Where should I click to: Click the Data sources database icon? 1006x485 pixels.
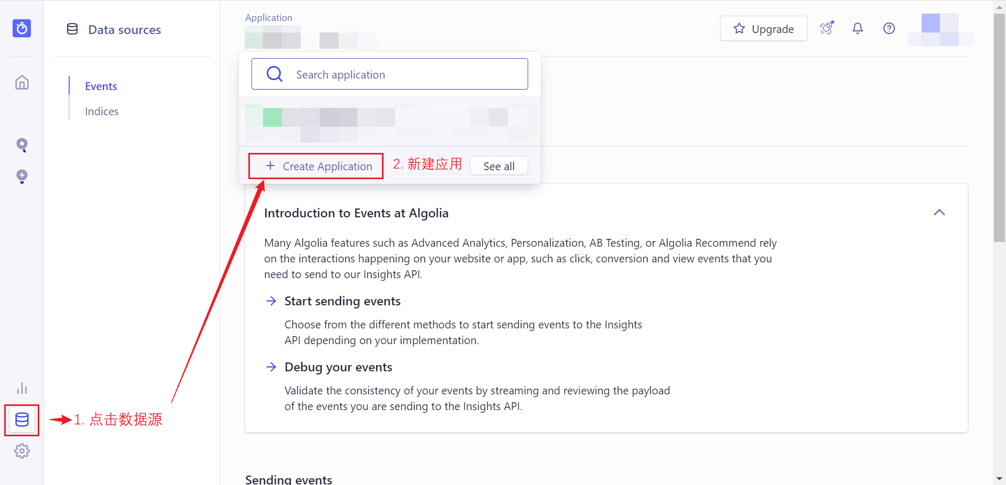(x=22, y=420)
